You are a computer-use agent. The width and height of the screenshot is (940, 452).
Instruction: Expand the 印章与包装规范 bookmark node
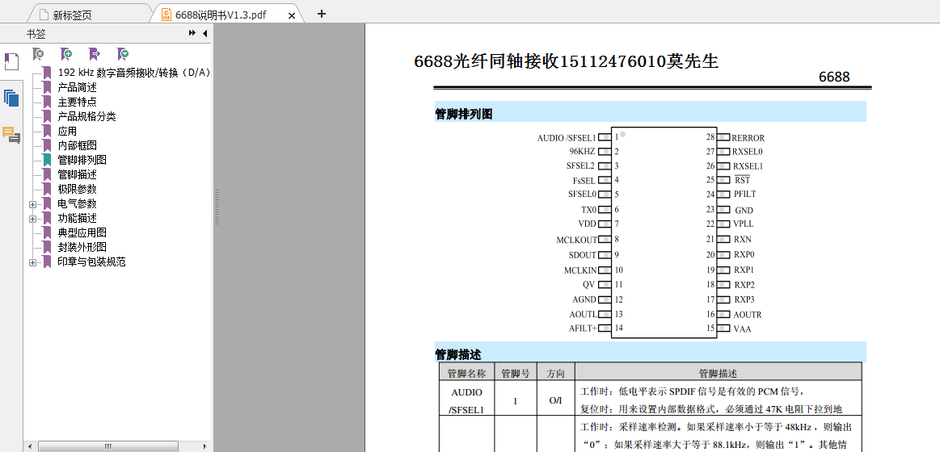[x=32, y=262]
